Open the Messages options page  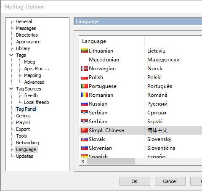click(x=26, y=28)
